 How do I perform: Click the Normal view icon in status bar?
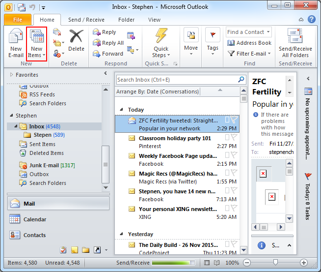(207, 263)
